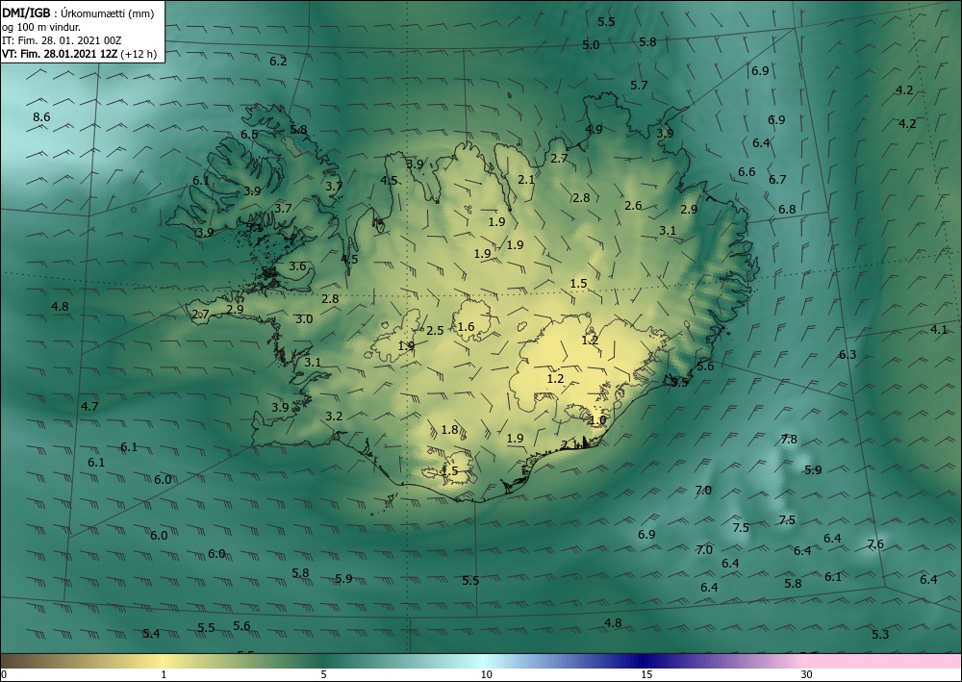The height and width of the screenshot is (682, 962).
Task: Click the 2.6 value in northeast Iceland
Action: (633, 206)
